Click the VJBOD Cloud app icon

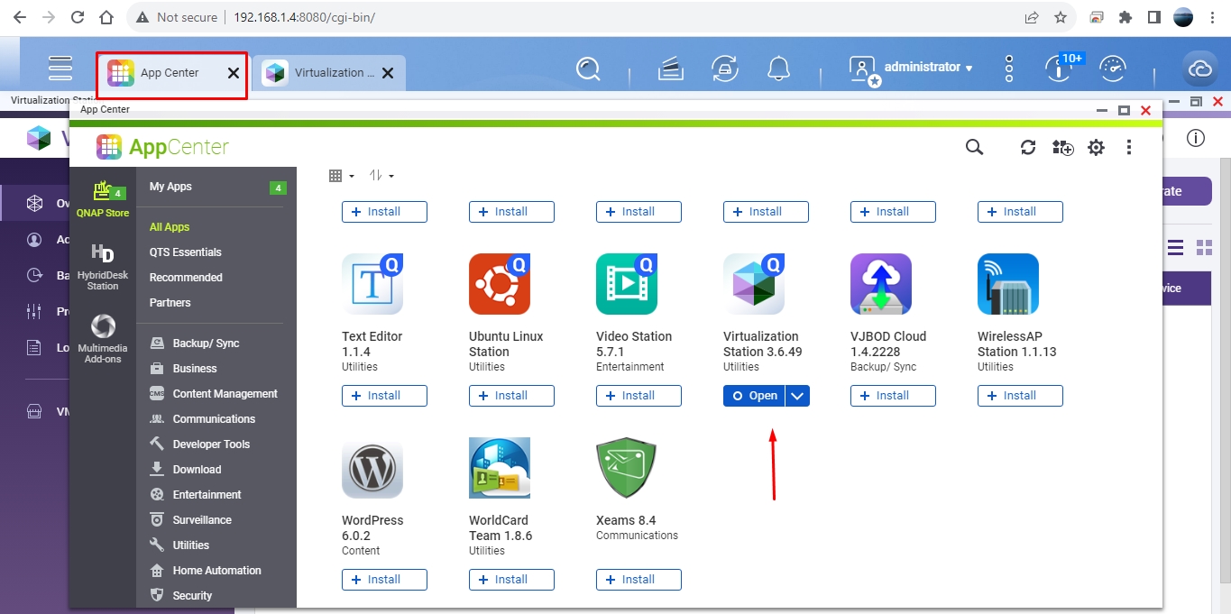pos(881,283)
